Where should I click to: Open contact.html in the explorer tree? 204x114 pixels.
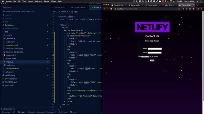coord(12,45)
